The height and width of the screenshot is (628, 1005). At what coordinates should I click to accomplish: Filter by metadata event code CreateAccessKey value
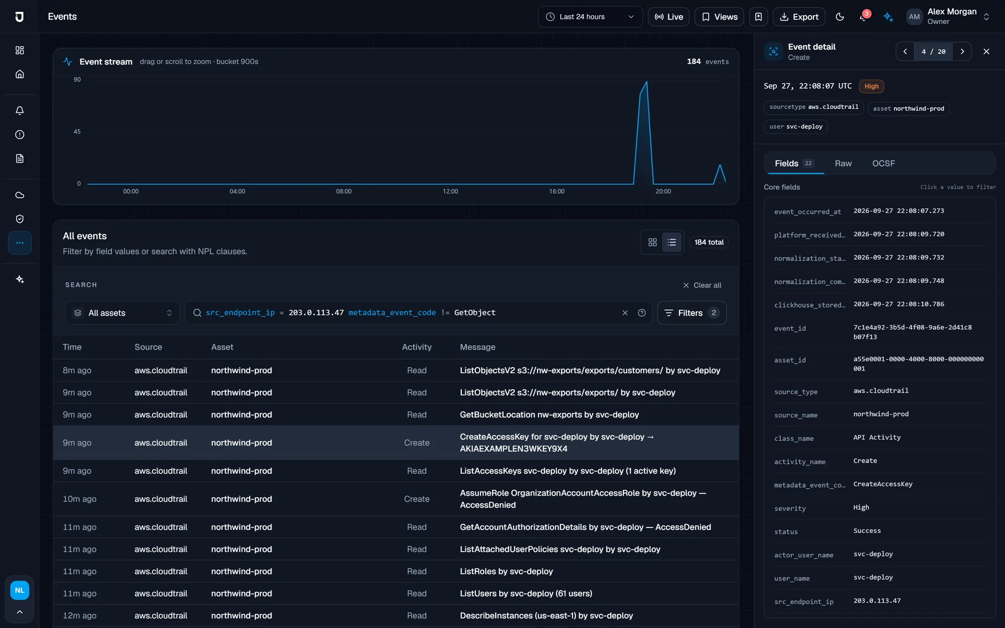pyautogui.click(x=883, y=484)
